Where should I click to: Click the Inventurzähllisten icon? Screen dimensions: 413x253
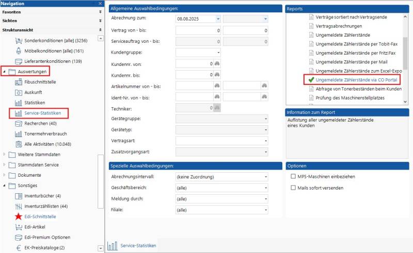tap(19, 206)
